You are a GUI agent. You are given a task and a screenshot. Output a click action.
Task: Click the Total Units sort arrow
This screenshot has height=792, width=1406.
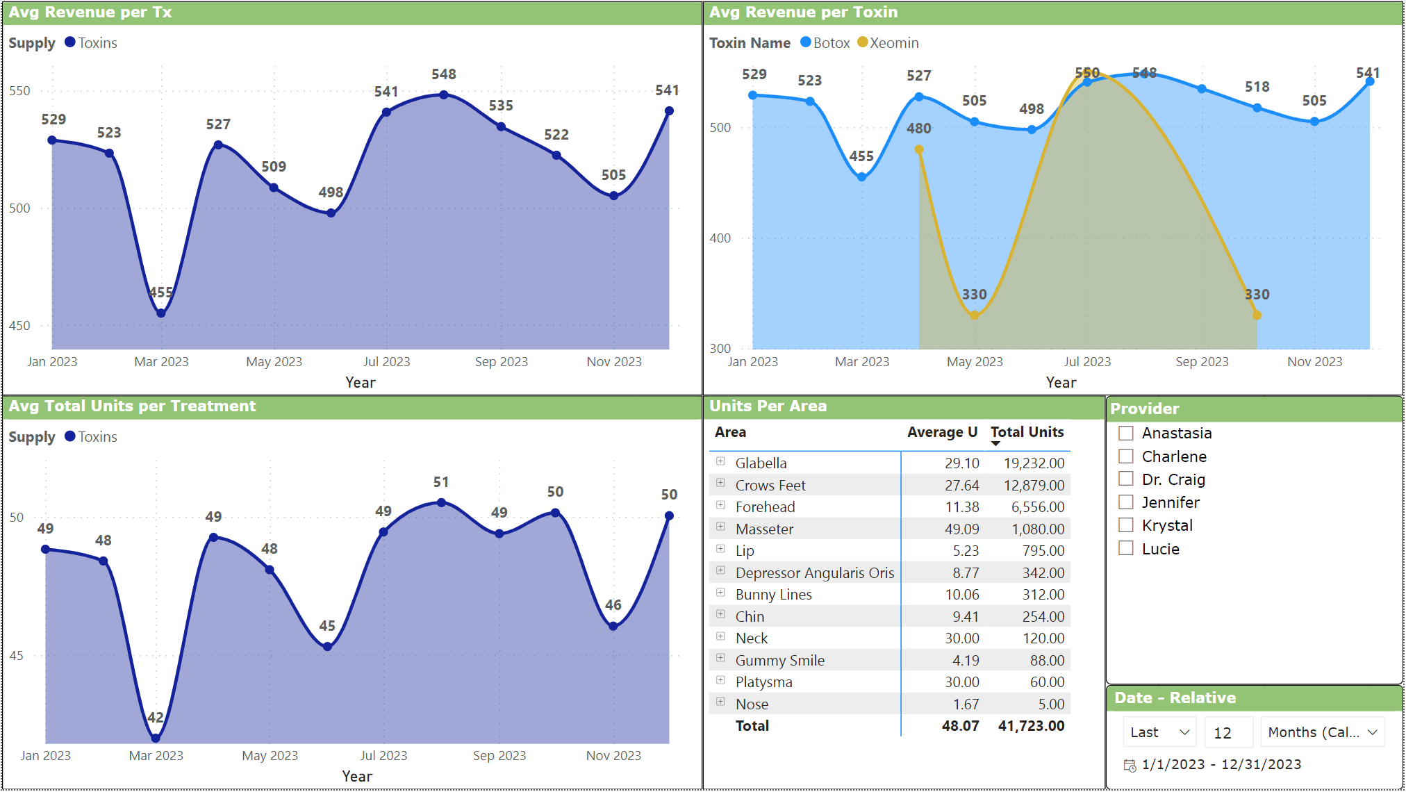[x=995, y=443]
